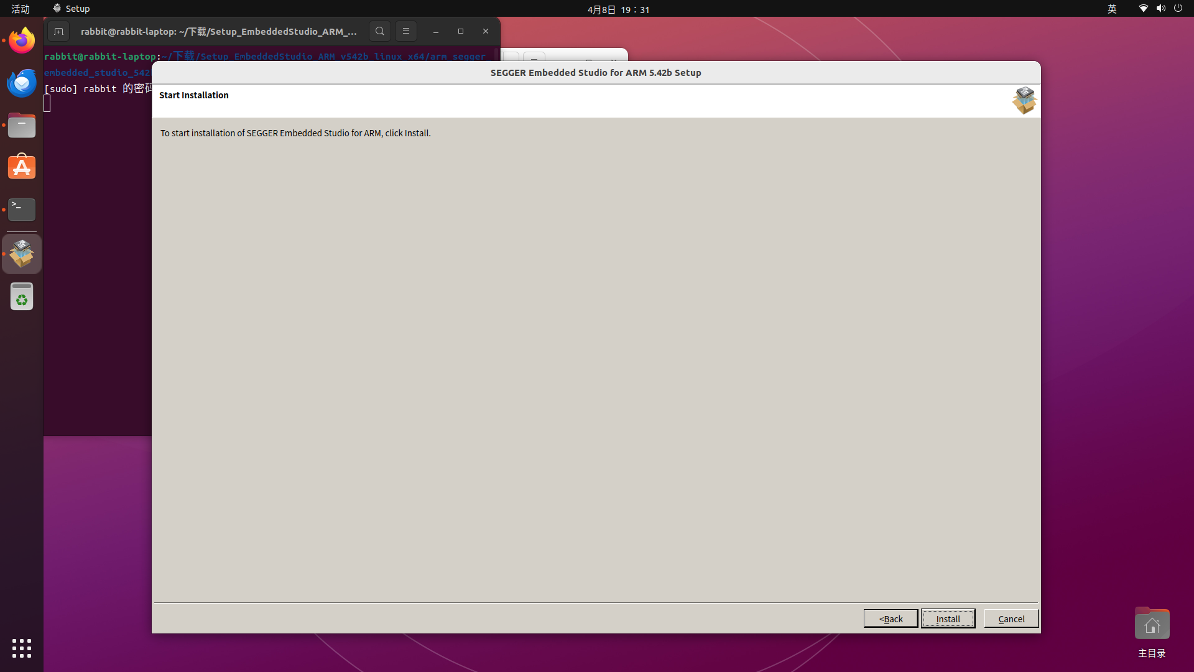Open the Trash in the dock
Screen dimensions: 1194x672
click(x=22, y=297)
